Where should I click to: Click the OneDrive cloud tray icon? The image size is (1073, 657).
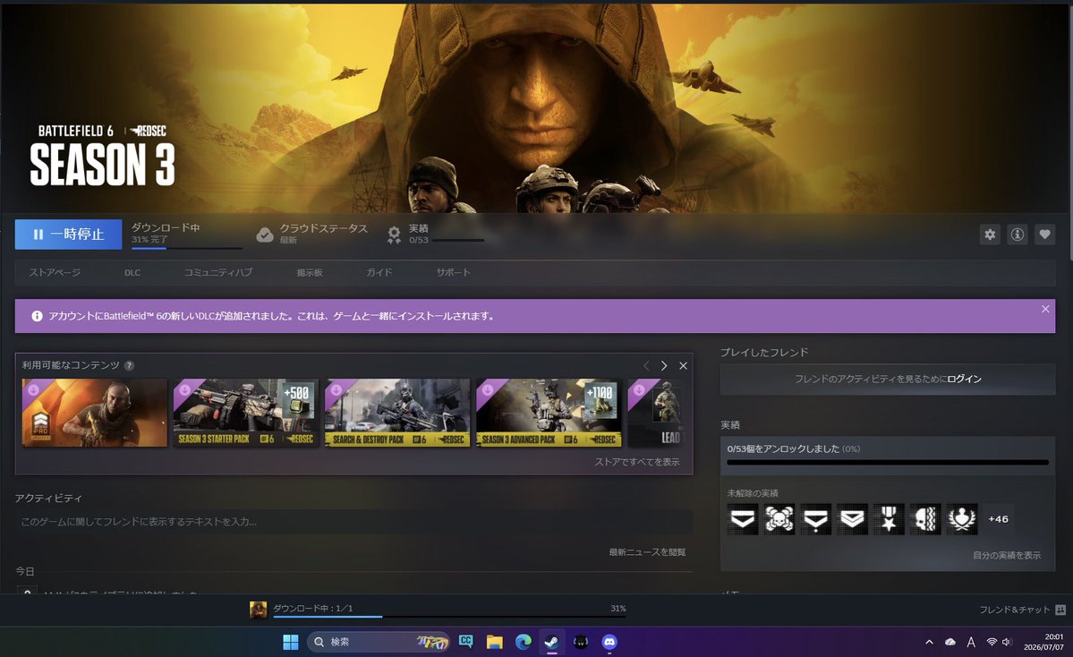950,642
